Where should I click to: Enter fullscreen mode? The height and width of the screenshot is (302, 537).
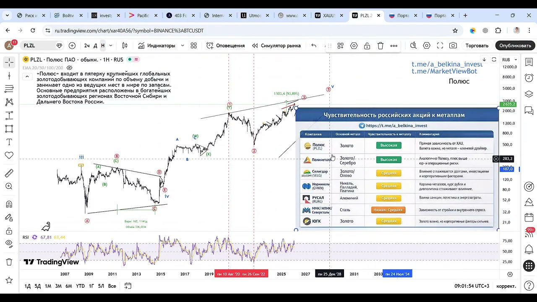click(440, 45)
